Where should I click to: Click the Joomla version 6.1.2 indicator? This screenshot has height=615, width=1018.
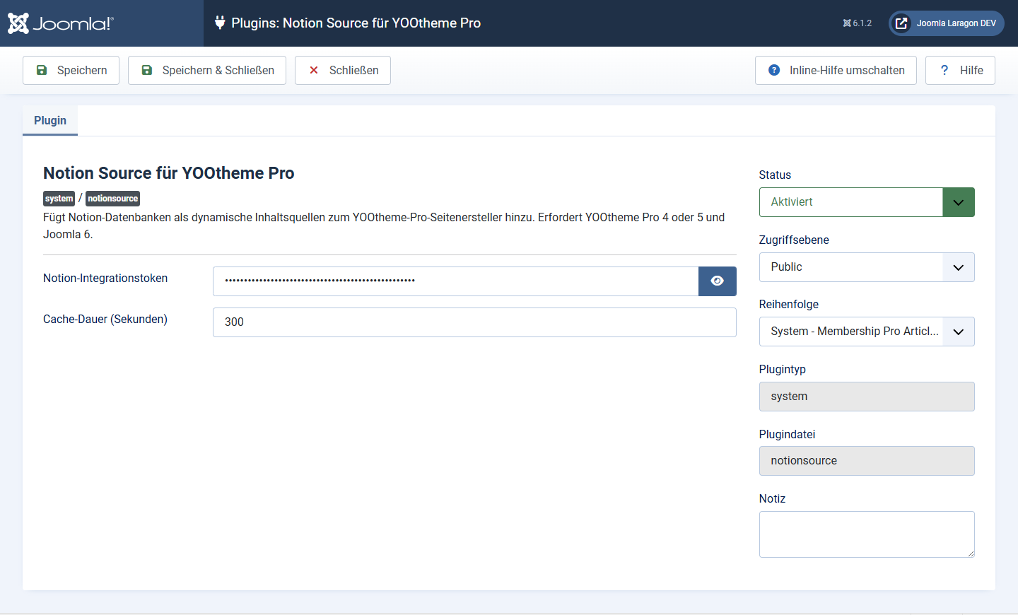(x=857, y=23)
